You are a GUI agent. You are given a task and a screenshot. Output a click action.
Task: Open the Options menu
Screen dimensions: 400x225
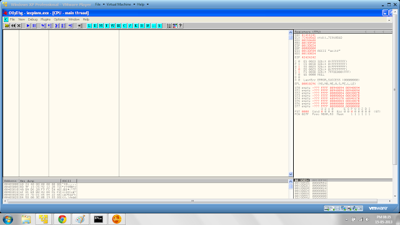coord(59,19)
